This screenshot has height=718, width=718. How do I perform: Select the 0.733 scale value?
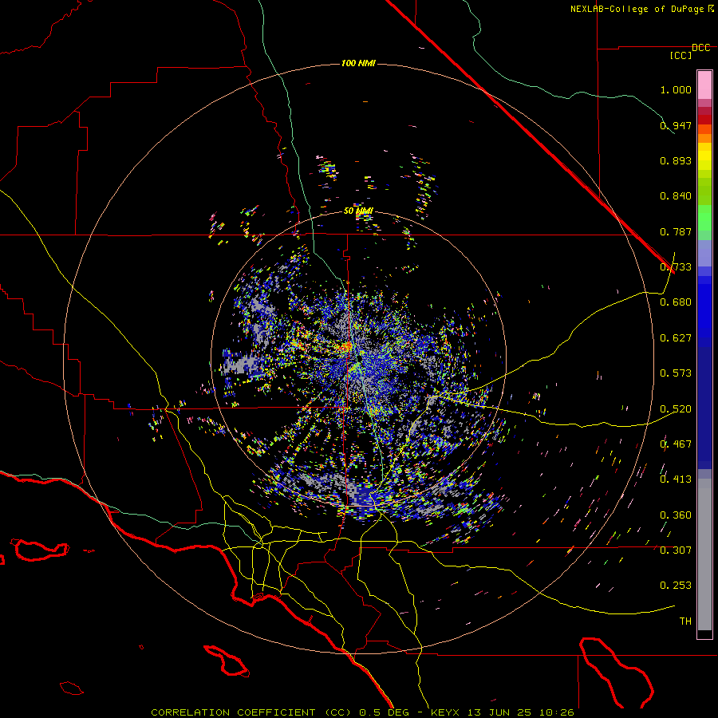[x=676, y=267]
